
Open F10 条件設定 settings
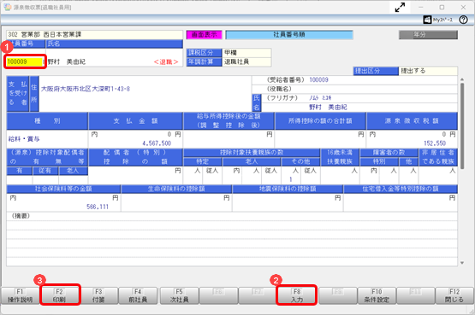coord(377,295)
